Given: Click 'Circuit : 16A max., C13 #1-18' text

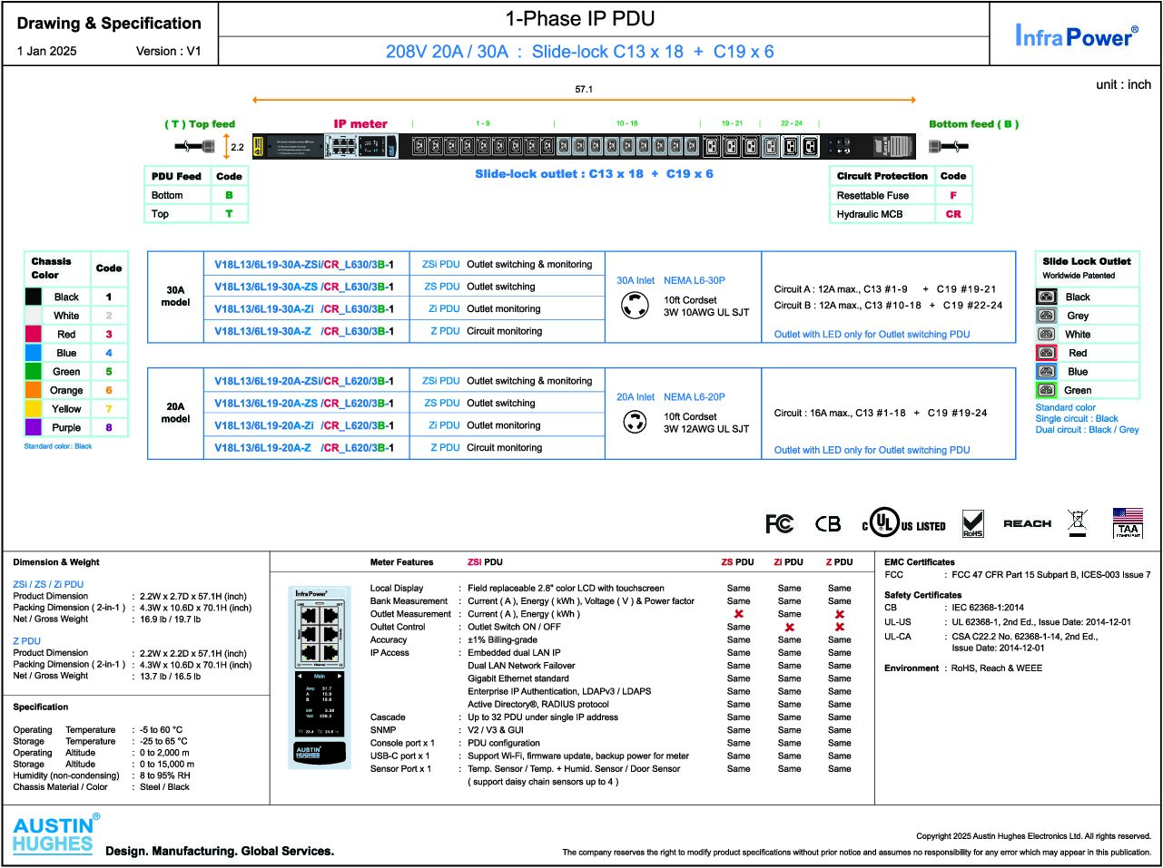Looking at the screenshot, I should 840,413.
